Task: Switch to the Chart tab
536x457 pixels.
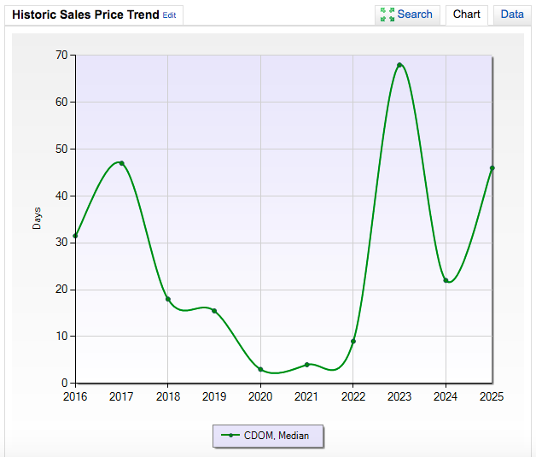Action: click(467, 15)
